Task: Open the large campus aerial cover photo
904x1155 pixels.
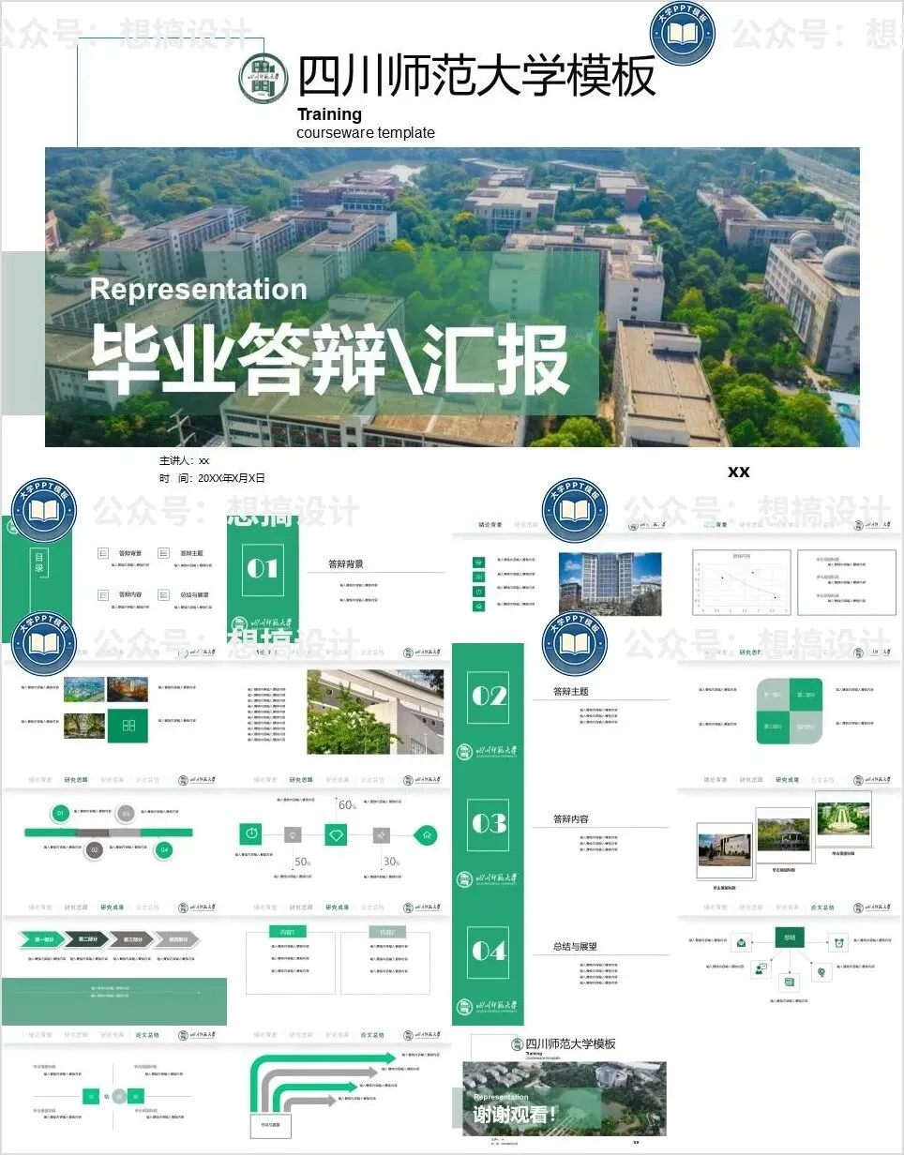Action: coord(452,296)
